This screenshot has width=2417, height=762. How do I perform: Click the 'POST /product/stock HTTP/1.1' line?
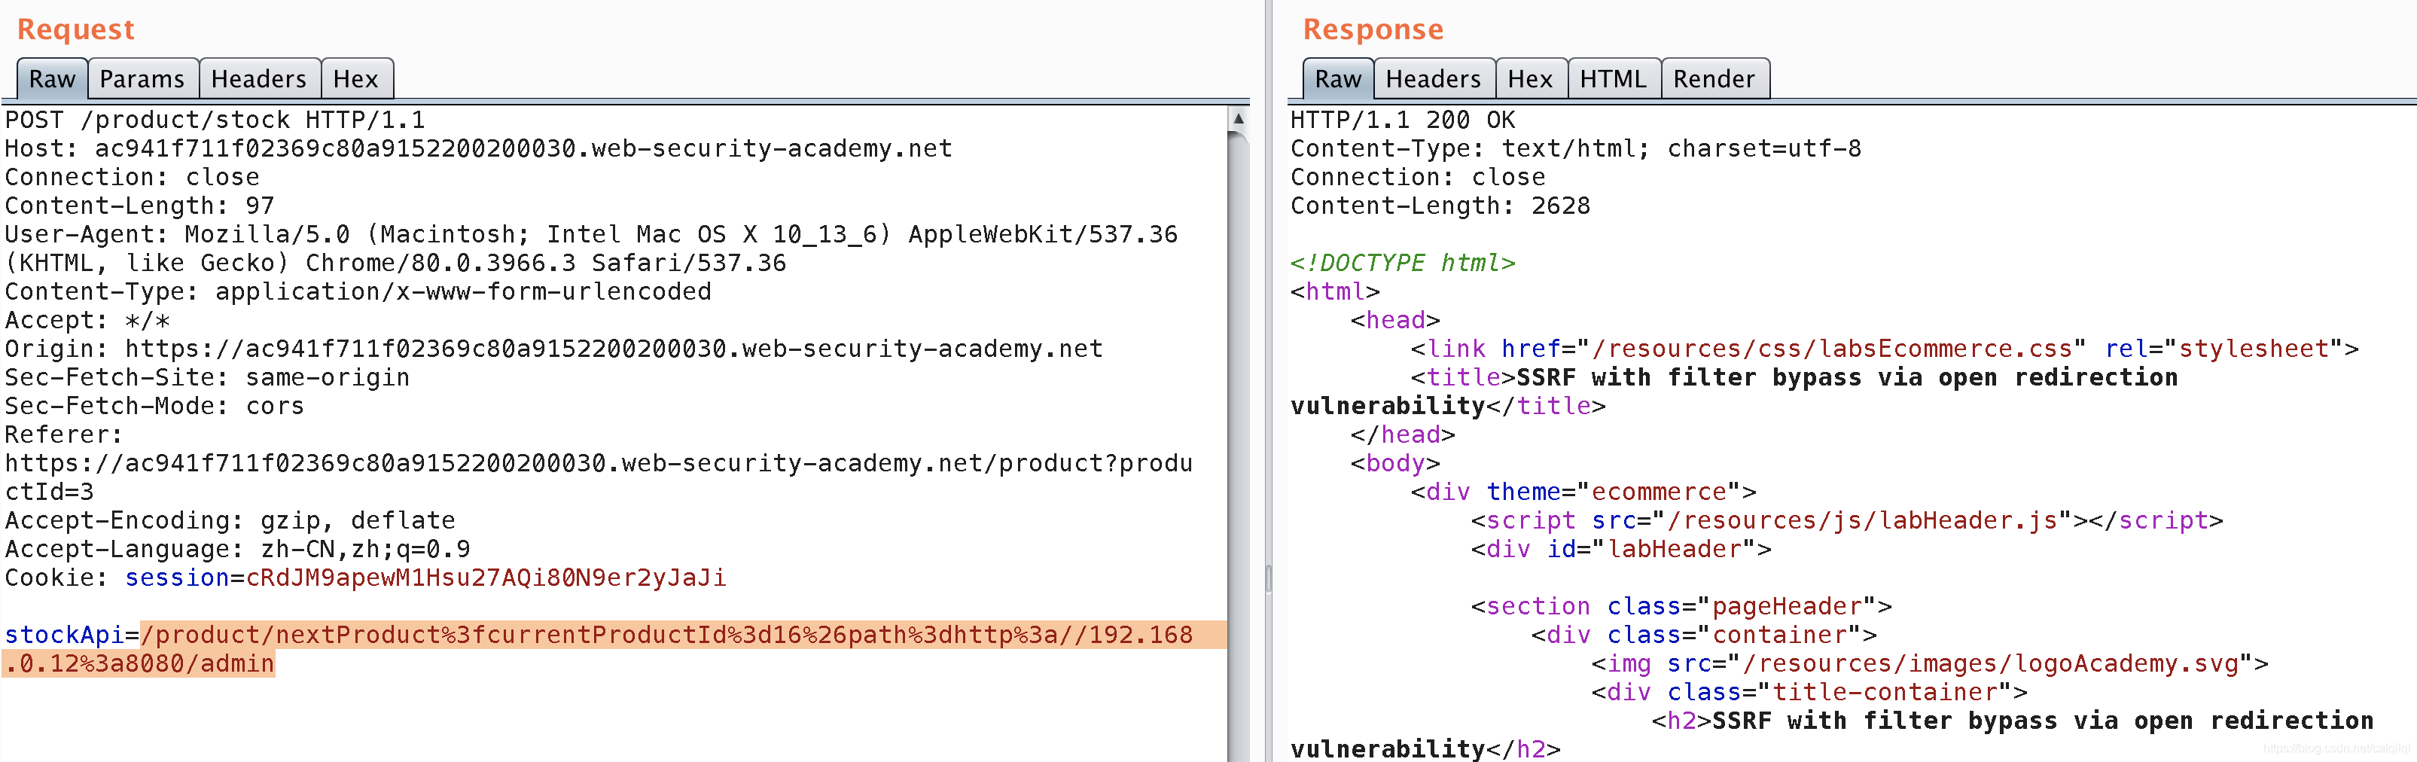(x=215, y=120)
